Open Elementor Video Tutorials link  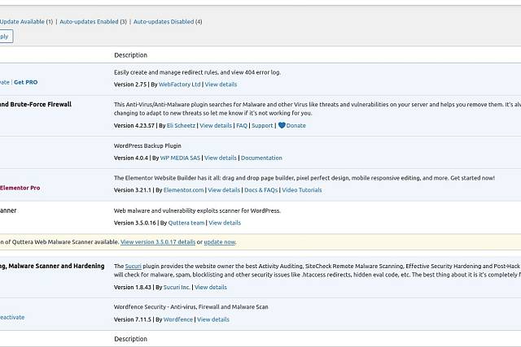[x=302, y=190]
